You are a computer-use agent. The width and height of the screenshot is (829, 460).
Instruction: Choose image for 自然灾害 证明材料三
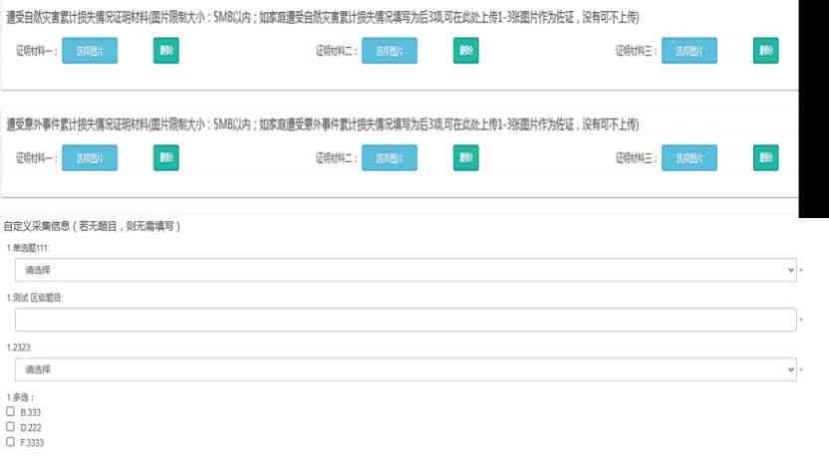689,51
